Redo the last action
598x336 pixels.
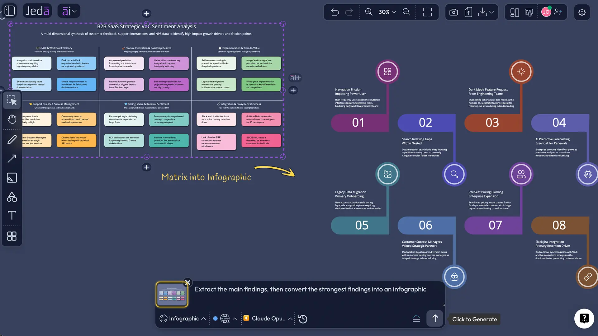click(349, 12)
